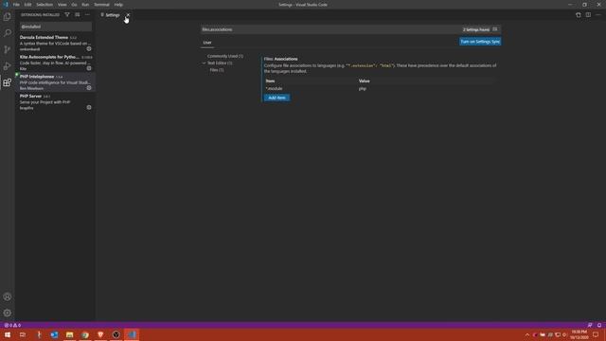Open errors and warnings in status bar
The image size is (606, 341).
point(12,325)
